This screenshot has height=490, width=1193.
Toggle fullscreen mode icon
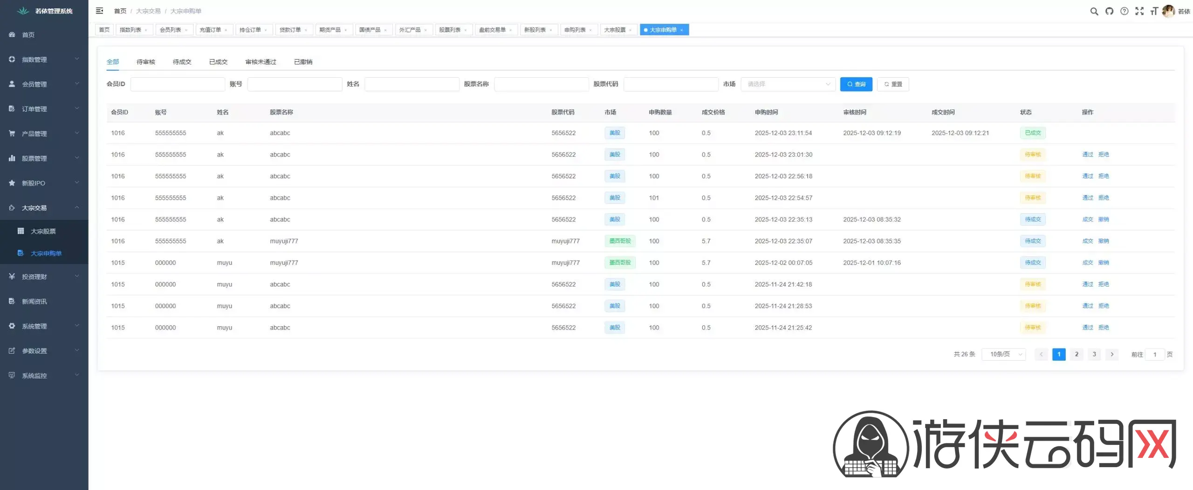point(1139,11)
